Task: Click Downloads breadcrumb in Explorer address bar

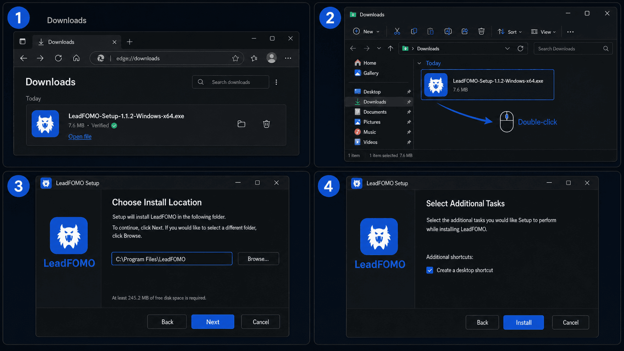Action: (428, 48)
